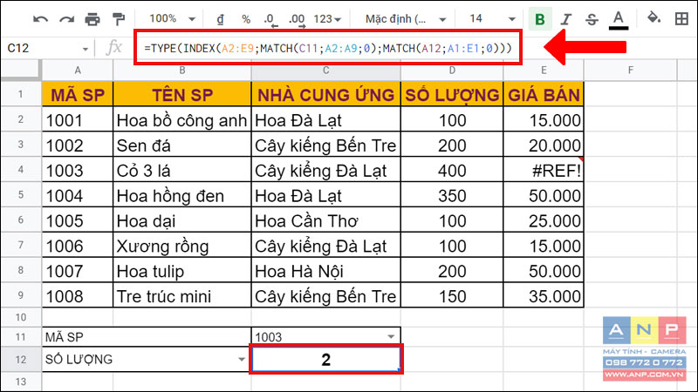The width and height of the screenshot is (698, 392).
Task: Select price cell 25.000
Action: click(x=544, y=221)
